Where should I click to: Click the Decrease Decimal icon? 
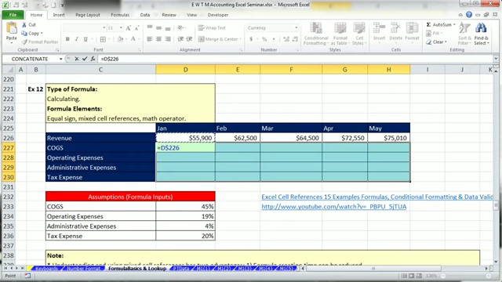(295, 39)
